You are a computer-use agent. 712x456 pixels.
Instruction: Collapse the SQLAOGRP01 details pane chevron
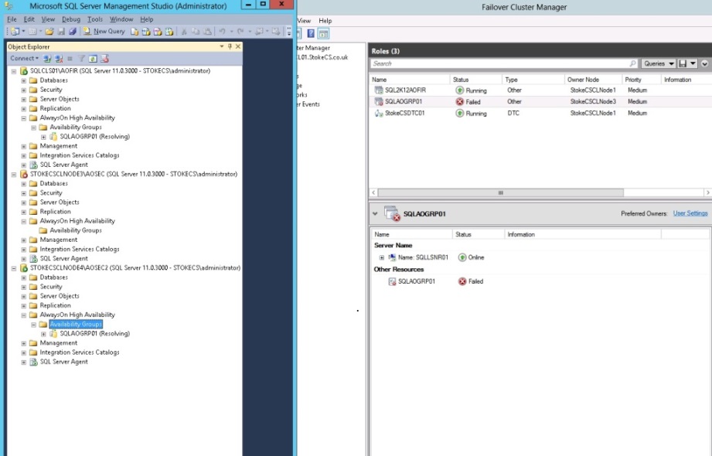(375, 213)
